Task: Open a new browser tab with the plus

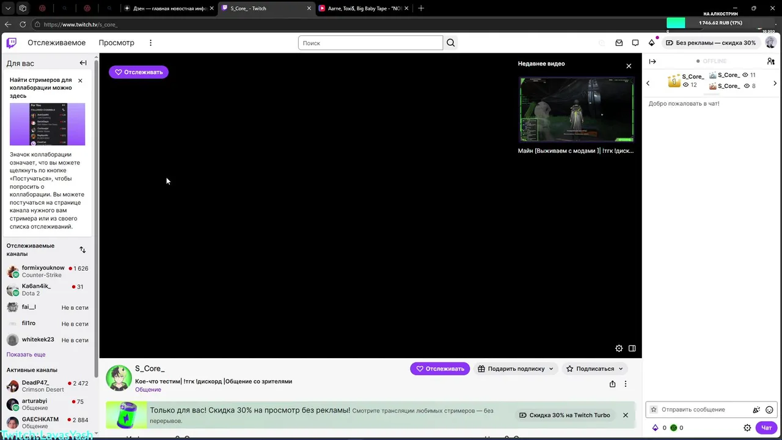Action: tap(421, 9)
